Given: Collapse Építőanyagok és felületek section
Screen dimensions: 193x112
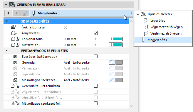Looking at the screenshot, I should pyautogui.click(x=7, y=51).
